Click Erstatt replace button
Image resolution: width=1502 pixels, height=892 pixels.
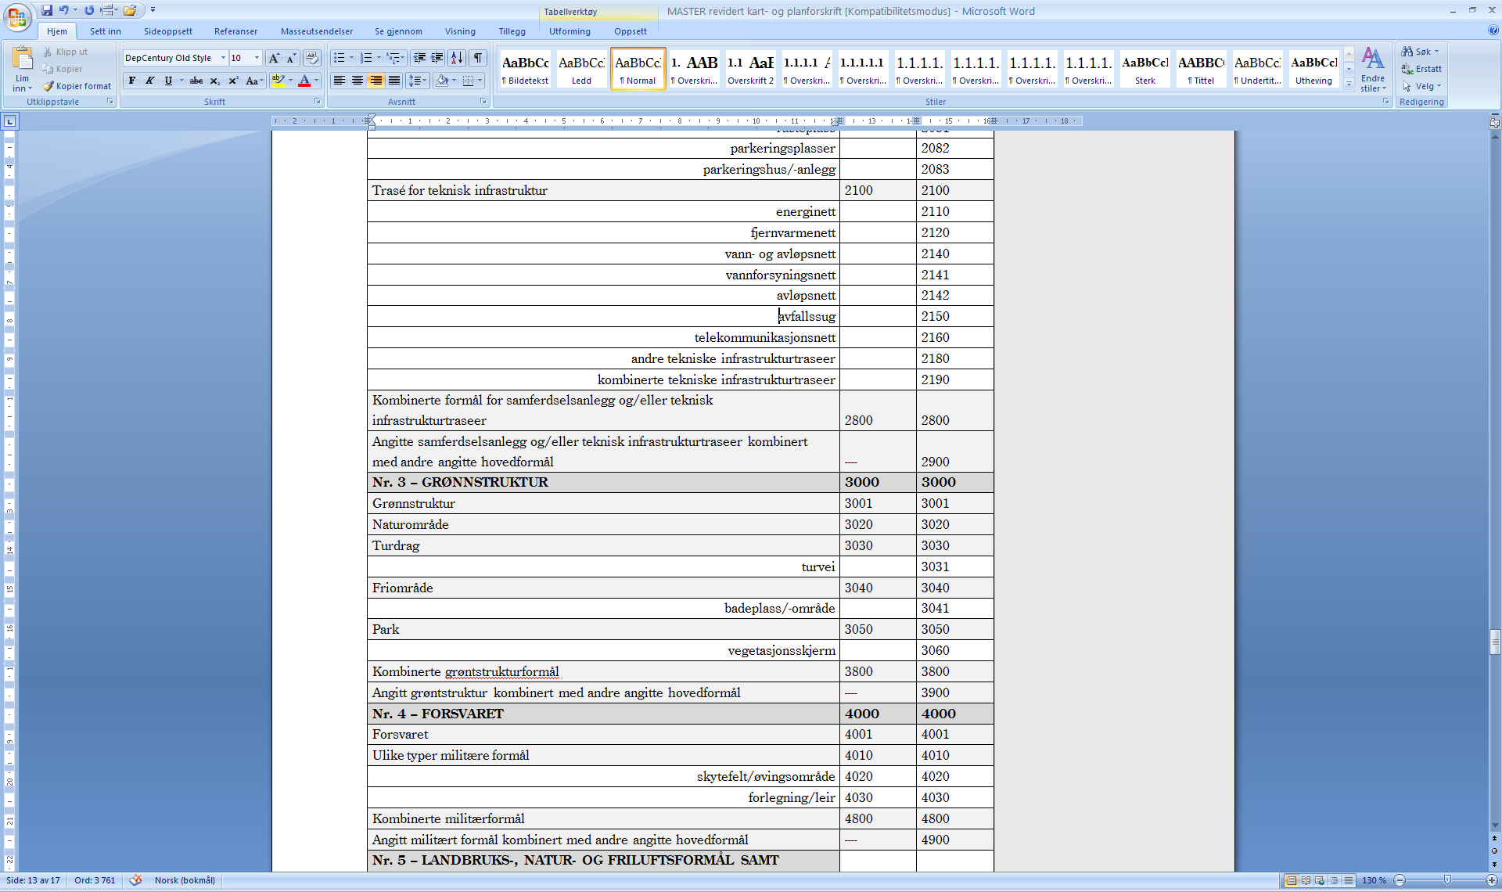[1421, 69]
